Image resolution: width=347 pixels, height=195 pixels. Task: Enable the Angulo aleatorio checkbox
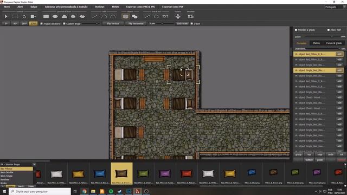pyautogui.click(x=41, y=24)
